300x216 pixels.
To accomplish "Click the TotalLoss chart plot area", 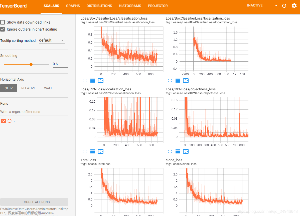I will 129,190.
